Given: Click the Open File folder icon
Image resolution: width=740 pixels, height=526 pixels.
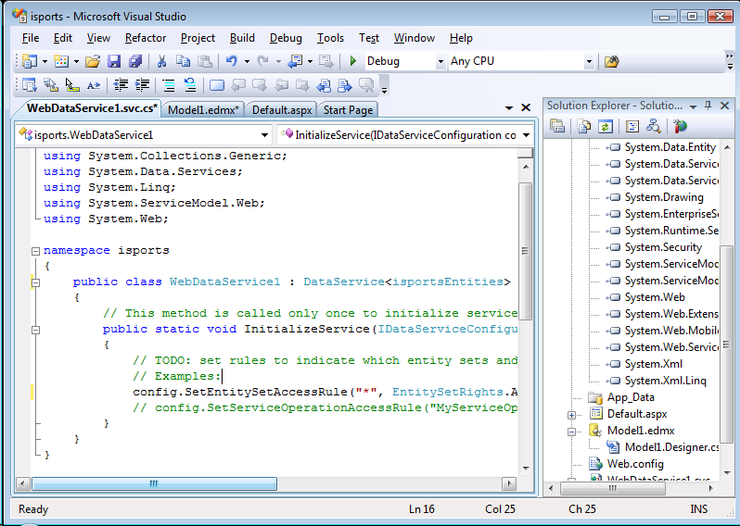Looking at the screenshot, I should tap(92, 62).
